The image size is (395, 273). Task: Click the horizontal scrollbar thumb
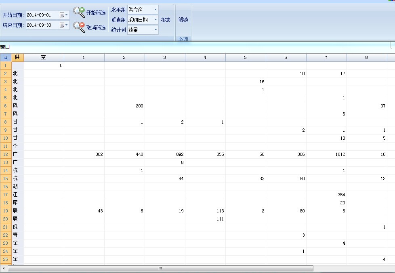160,268
